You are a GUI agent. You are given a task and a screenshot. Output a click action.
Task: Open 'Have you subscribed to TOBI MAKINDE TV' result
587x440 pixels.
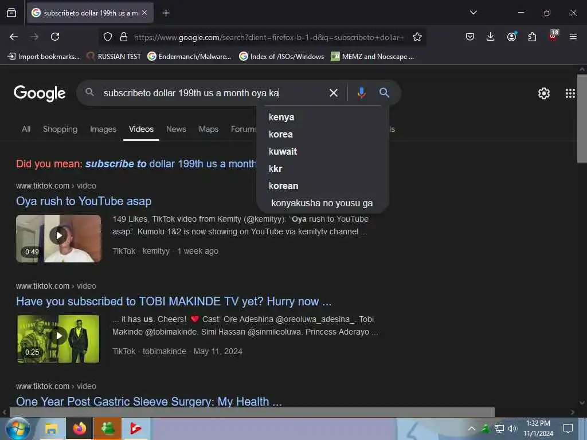click(174, 301)
